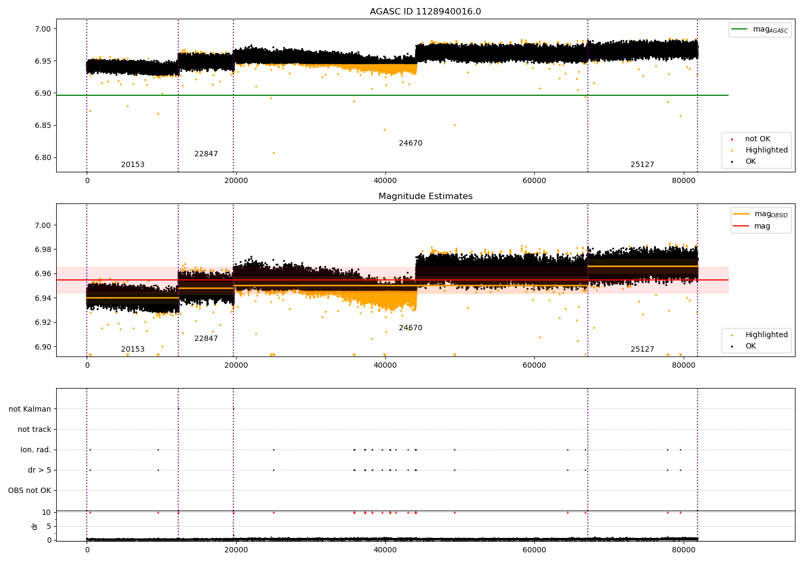Click the "dr > 5" axis label

(x=40, y=470)
